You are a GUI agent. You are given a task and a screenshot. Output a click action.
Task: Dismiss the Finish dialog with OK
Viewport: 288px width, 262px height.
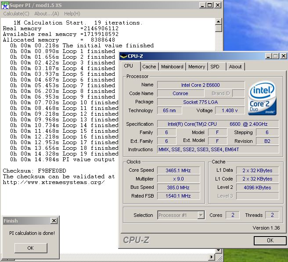pyautogui.click(x=31, y=248)
